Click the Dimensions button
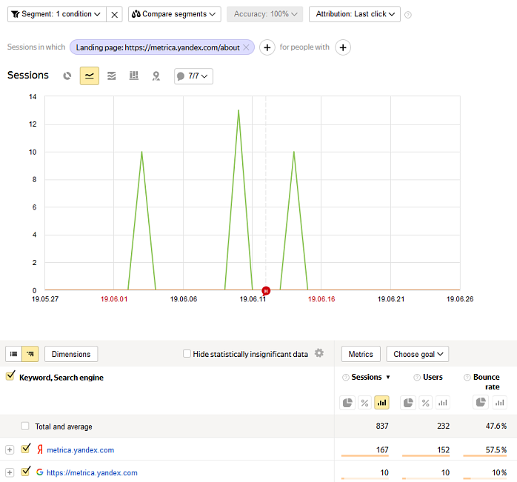This screenshot has height=482, width=517. tap(71, 354)
